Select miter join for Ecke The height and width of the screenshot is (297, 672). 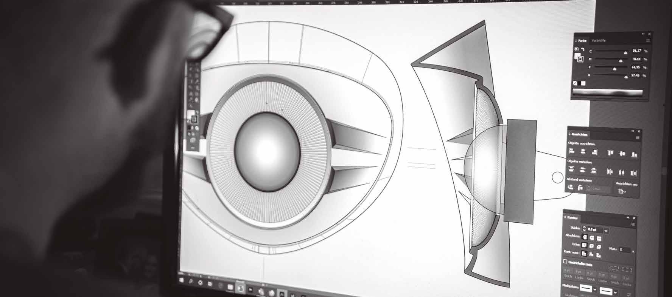[584, 245]
